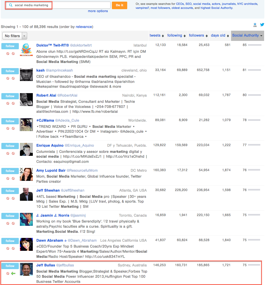266x285 pixels.
Task: Sort results by the following column
Action: click(176, 36)
